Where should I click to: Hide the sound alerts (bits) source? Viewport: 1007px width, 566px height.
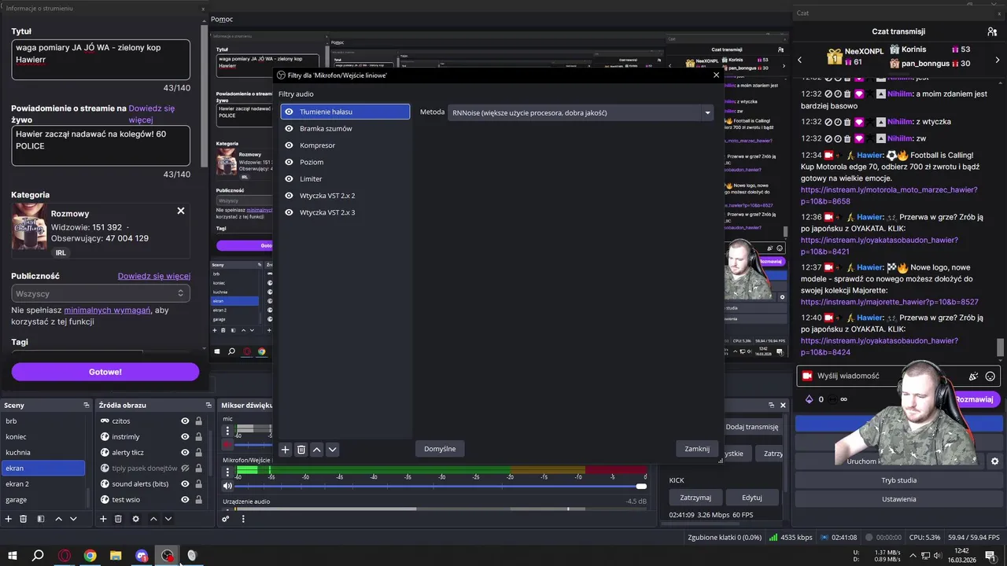tap(185, 484)
